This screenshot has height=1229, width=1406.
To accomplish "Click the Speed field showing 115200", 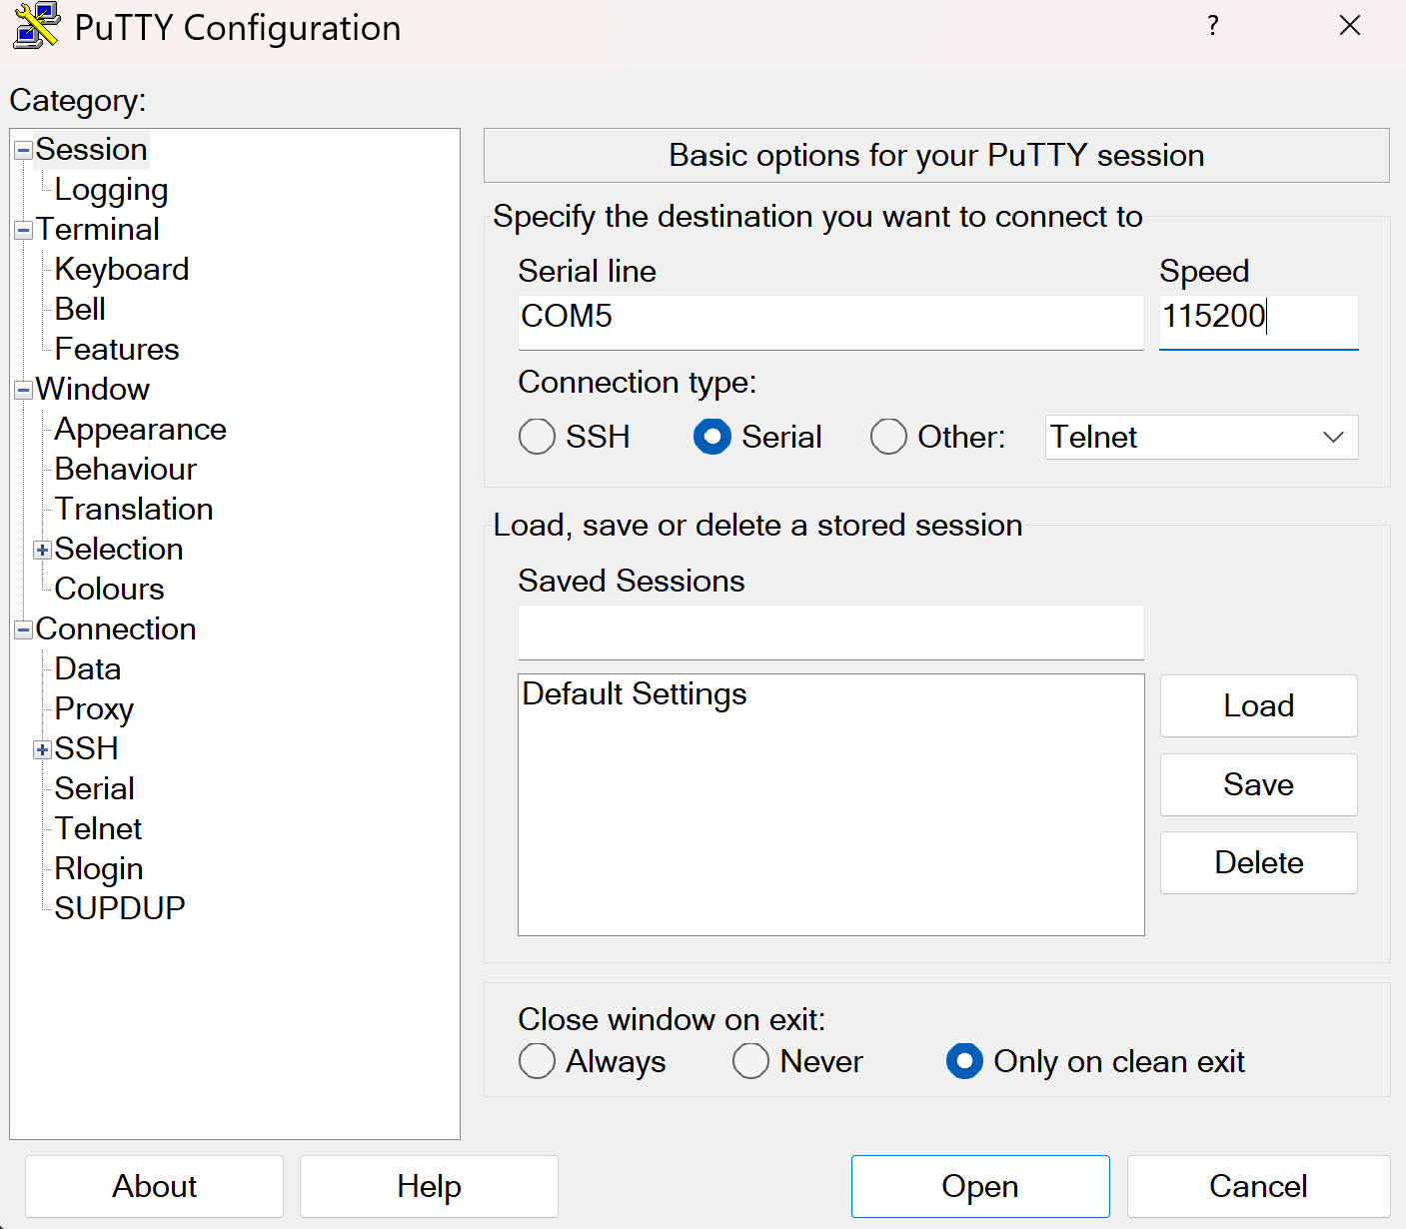I will 1259,322.
